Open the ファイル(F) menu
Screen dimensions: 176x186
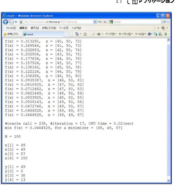pos(11,28)
